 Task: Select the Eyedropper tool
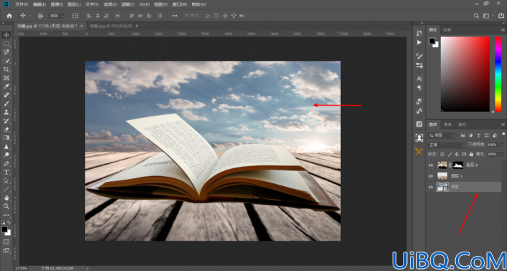point(6,86)
